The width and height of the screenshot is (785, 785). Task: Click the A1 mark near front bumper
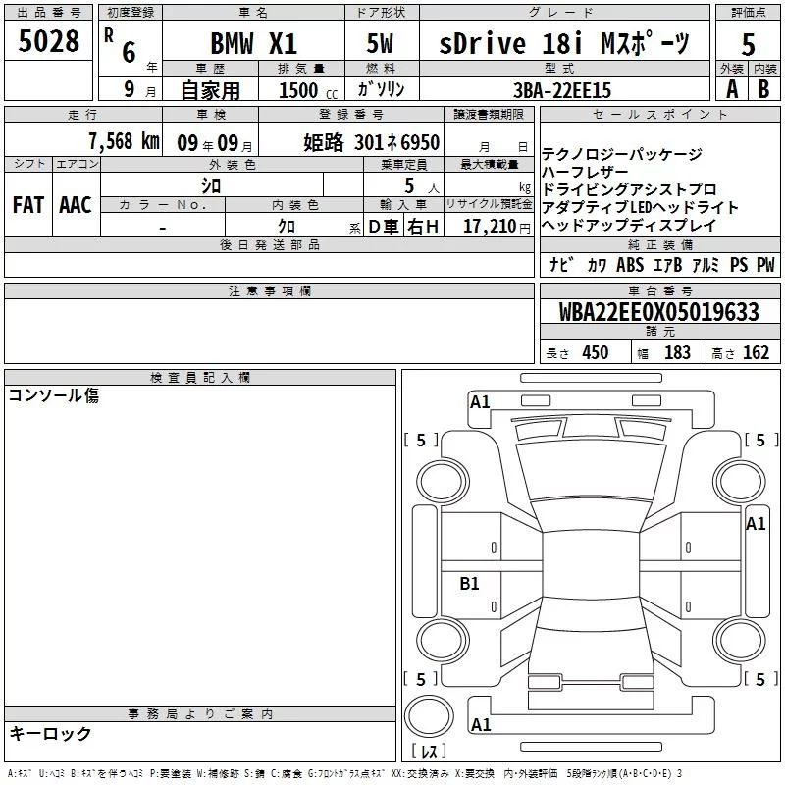click(x=480, y=402)
